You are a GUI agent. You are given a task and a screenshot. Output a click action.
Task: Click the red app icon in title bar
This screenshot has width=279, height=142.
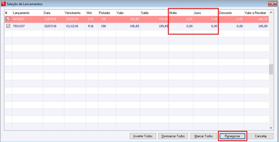point(3,4)
